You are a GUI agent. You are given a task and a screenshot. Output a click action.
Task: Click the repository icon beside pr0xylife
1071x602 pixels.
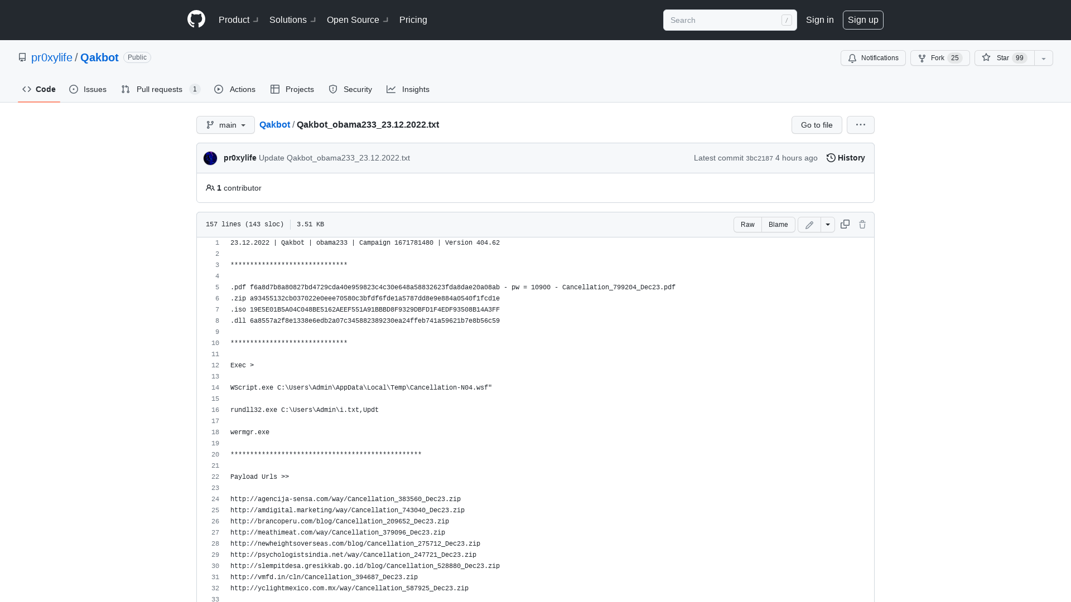click(22, 57)
